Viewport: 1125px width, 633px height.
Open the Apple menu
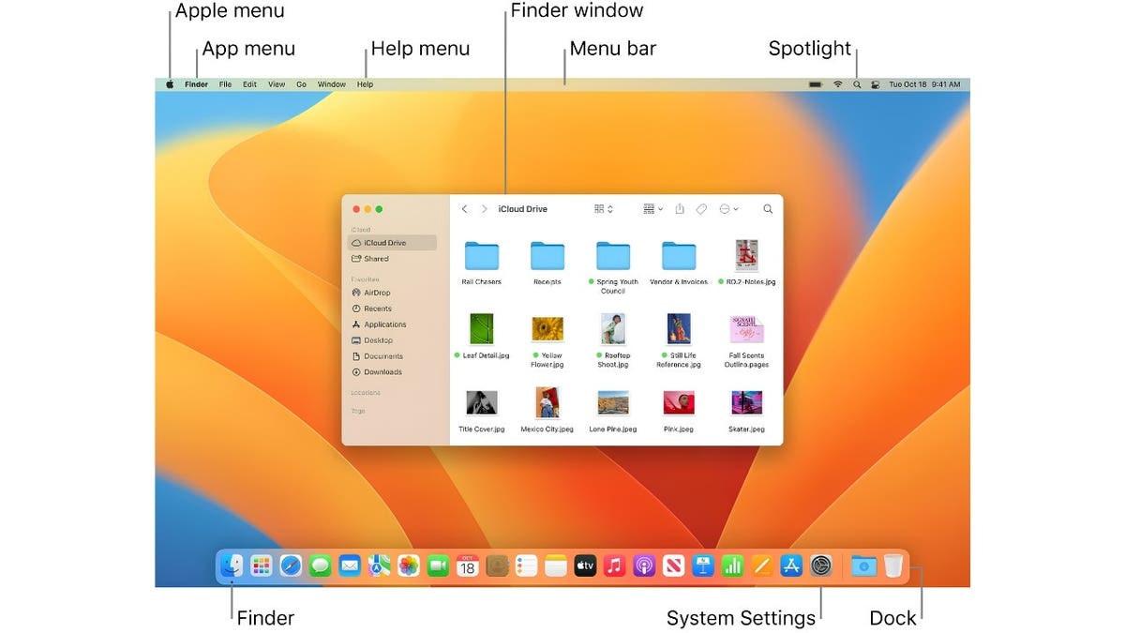tap(171, 84)
